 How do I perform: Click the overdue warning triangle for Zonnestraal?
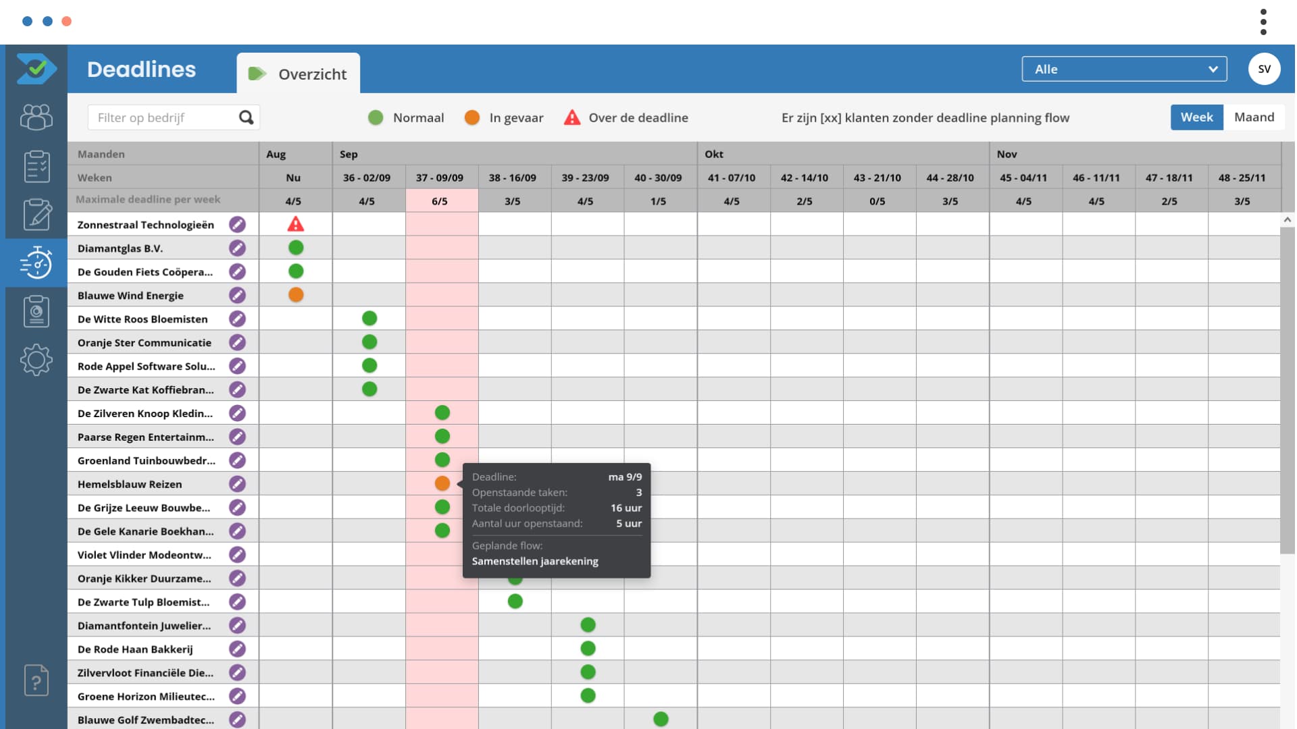pos(295,225)
